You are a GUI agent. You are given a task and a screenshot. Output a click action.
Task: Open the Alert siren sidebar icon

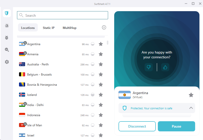click(7, 26)
